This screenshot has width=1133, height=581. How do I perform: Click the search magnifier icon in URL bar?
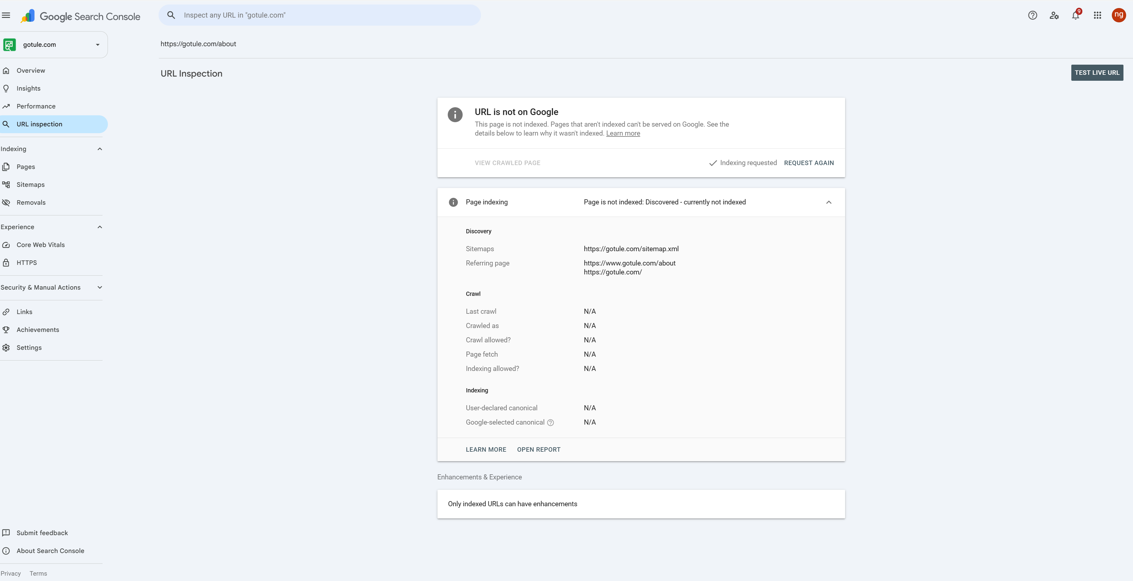click(171, 15)
